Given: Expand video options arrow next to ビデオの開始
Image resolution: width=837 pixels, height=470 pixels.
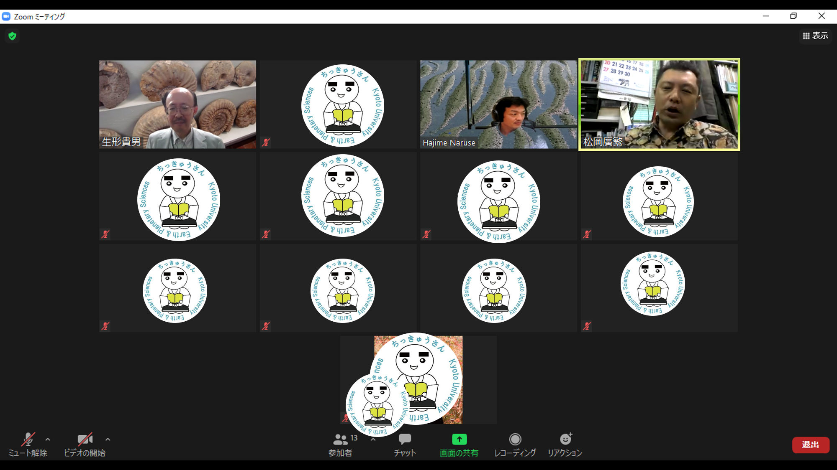Looking at the screenshot, I should pyautogui.click(x=108, y=440).
